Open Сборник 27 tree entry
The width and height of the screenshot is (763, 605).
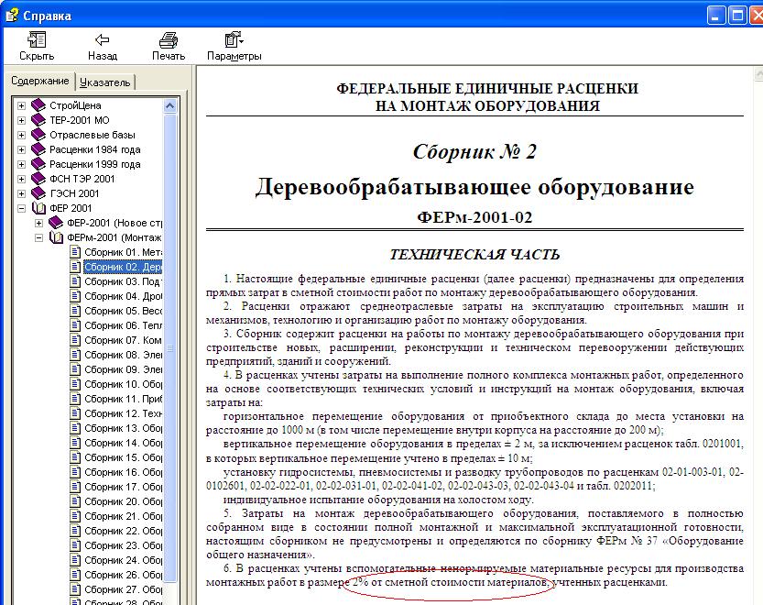[123, 588]
